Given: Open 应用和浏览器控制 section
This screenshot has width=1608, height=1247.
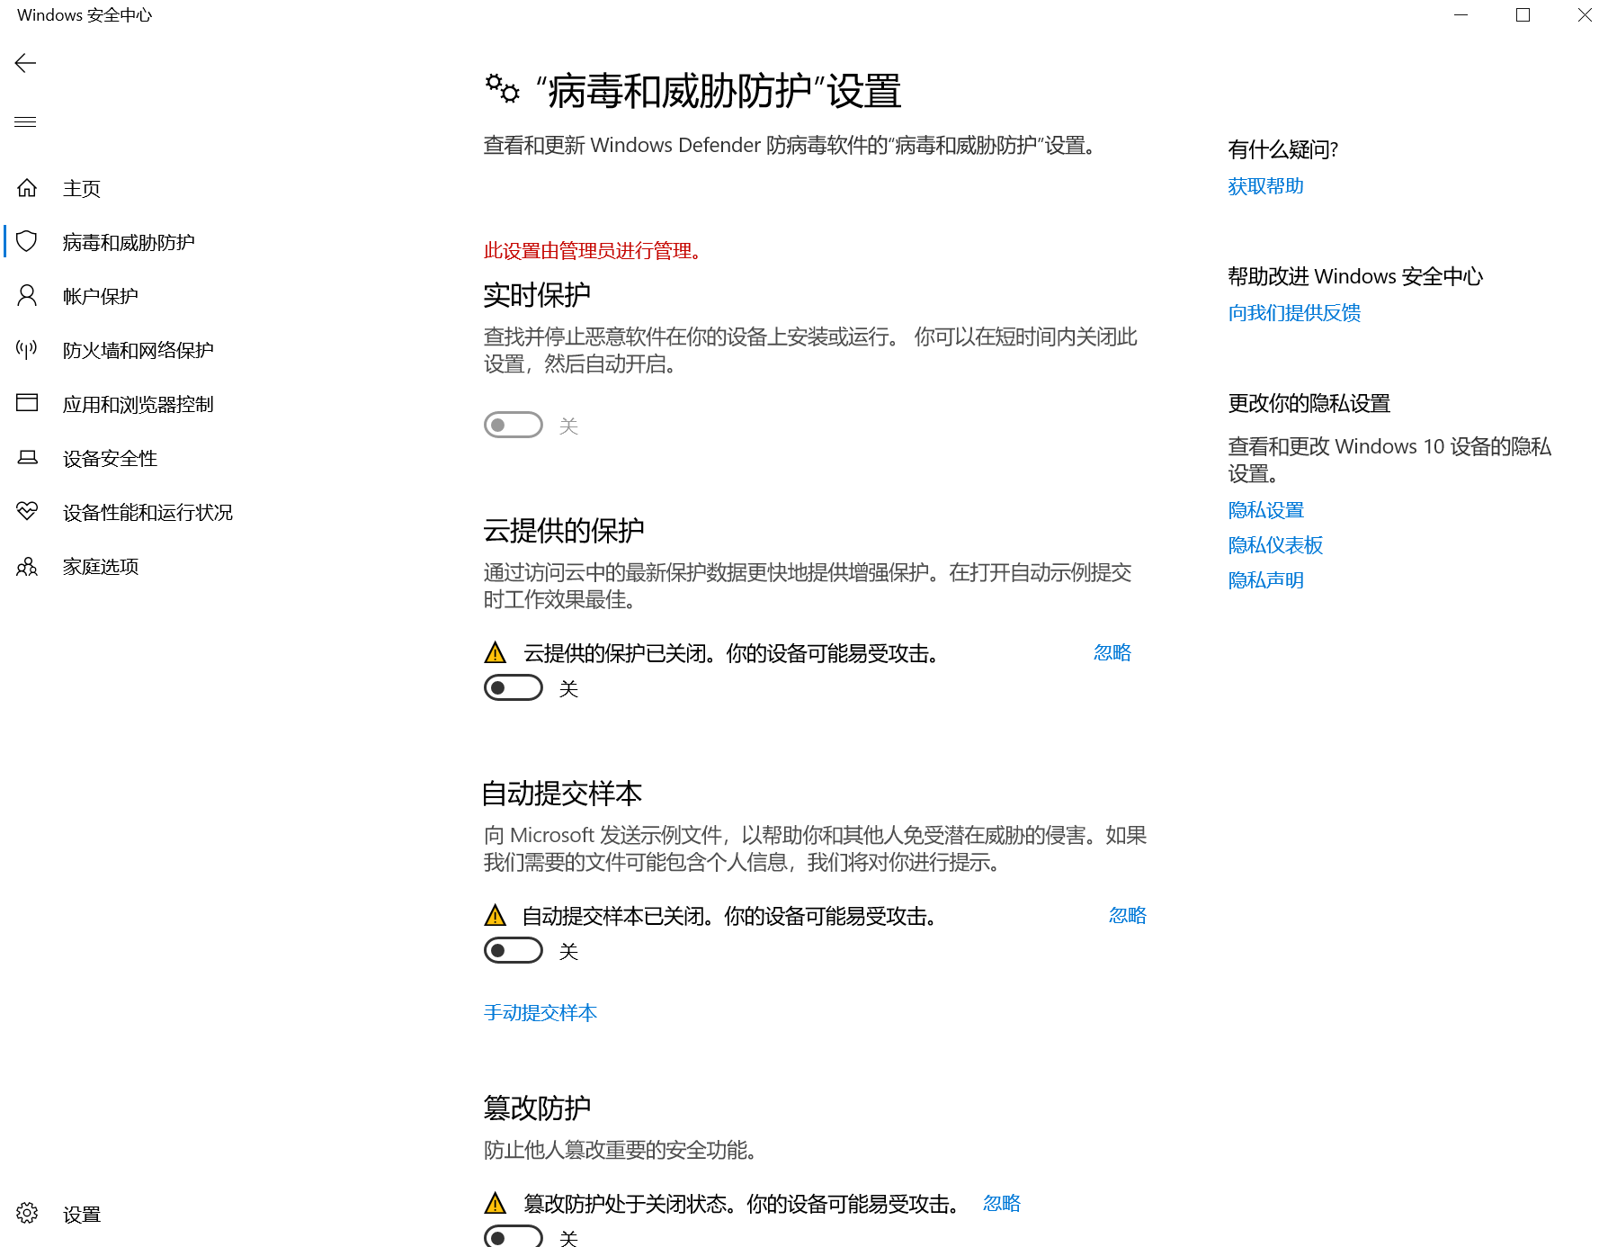Looking at the screenshot, I should click(138, 404).
